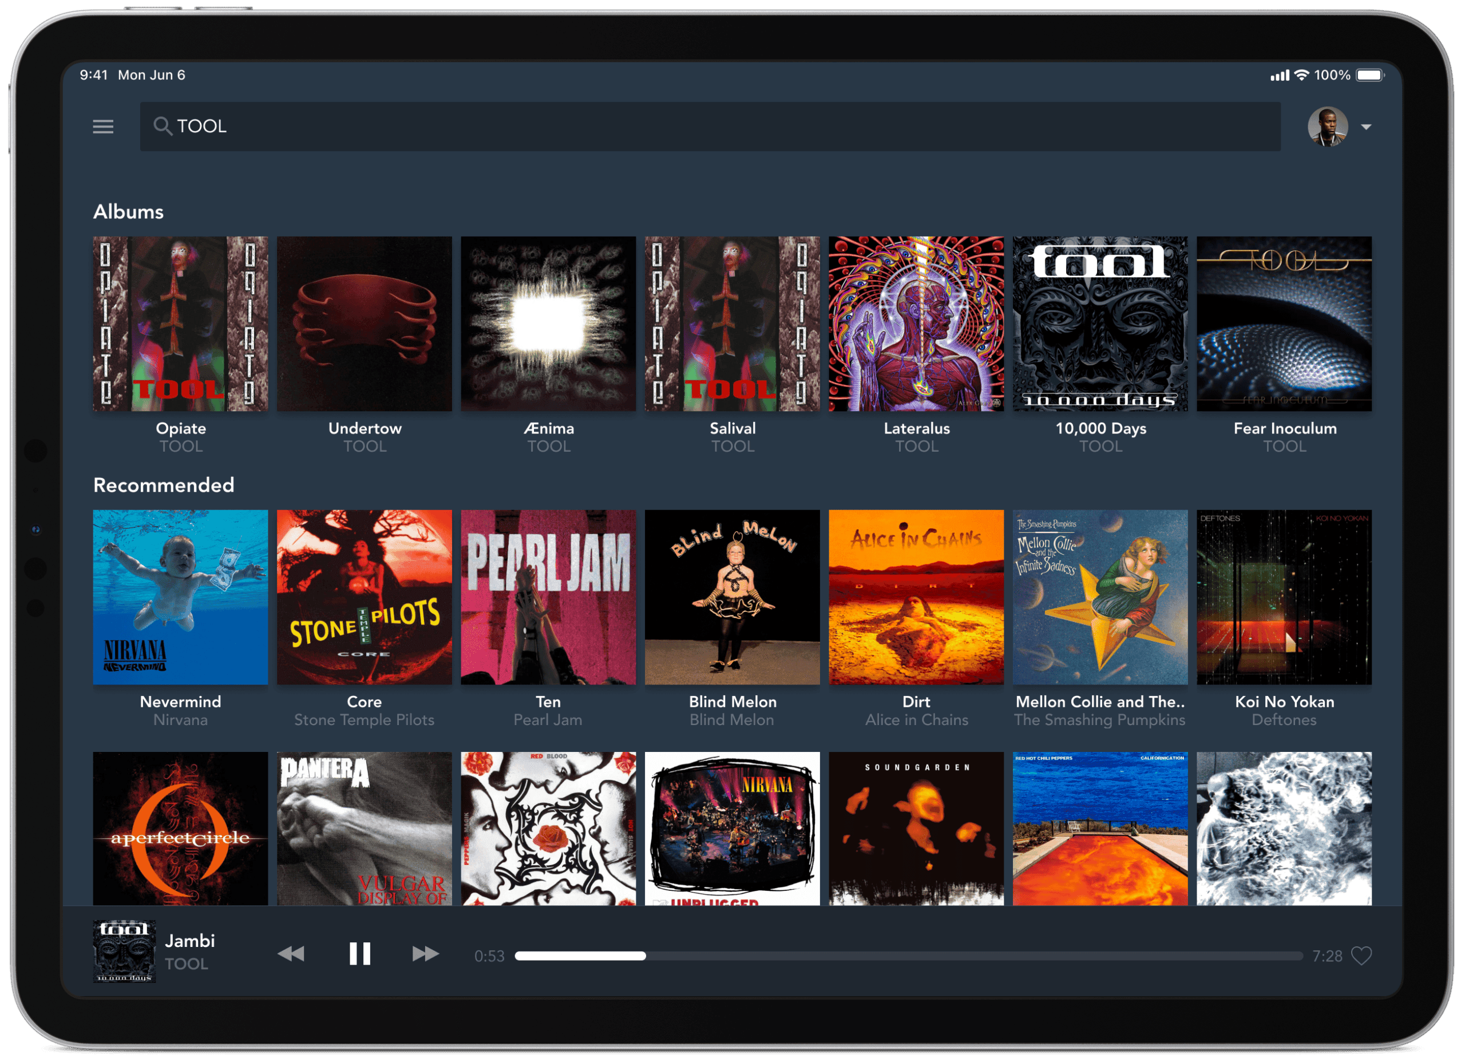Viewport: 1465px width, 1059px height.
Task: Open Nirvana Unplugged album cover
Action: [732, 829]
